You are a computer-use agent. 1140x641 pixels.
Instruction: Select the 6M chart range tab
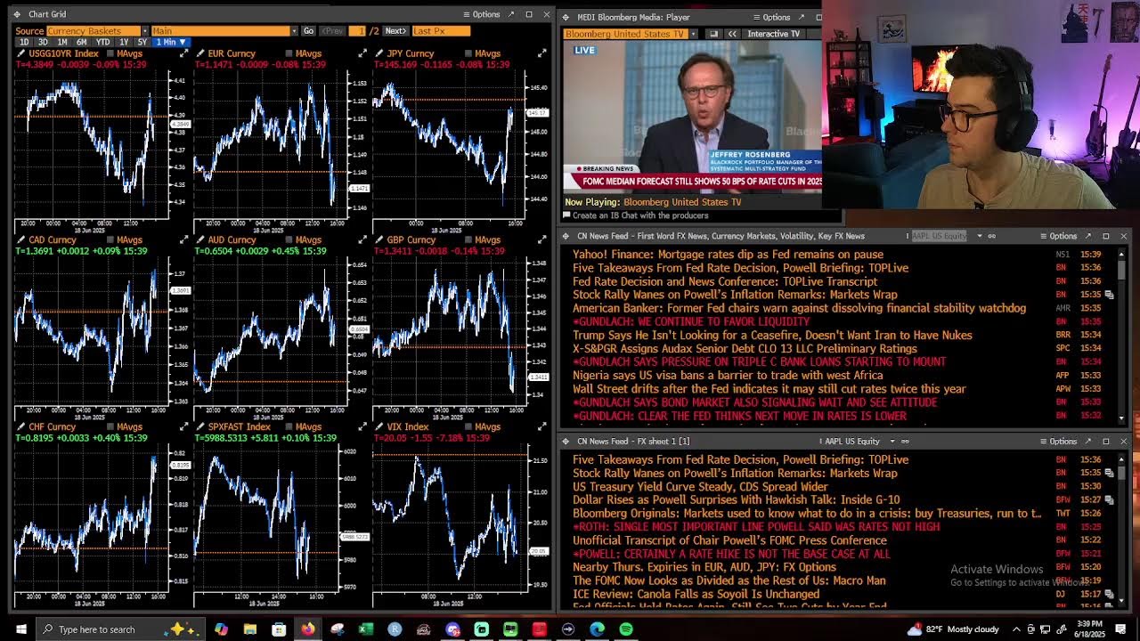coord(82,42)
